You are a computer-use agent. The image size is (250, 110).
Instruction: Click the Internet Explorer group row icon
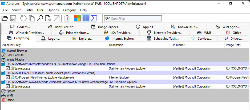click(x=3, y=51)
